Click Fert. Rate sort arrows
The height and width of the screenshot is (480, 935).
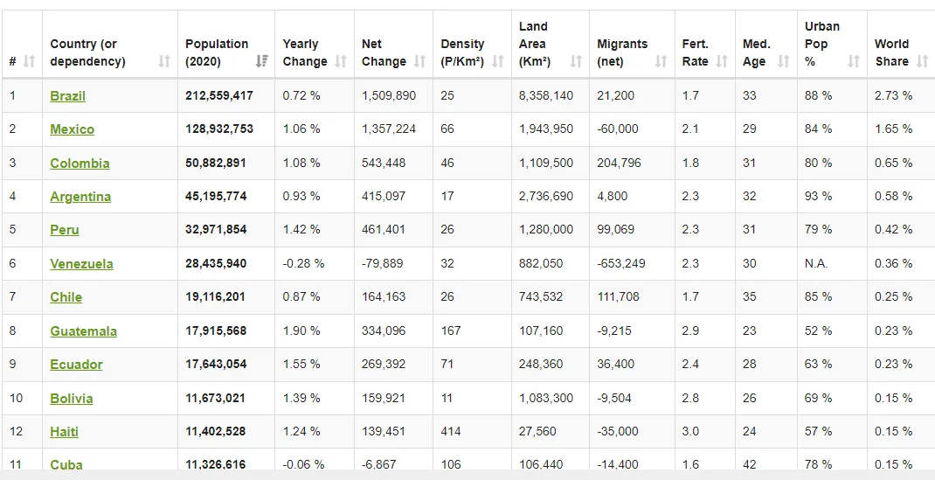(722, 61)
